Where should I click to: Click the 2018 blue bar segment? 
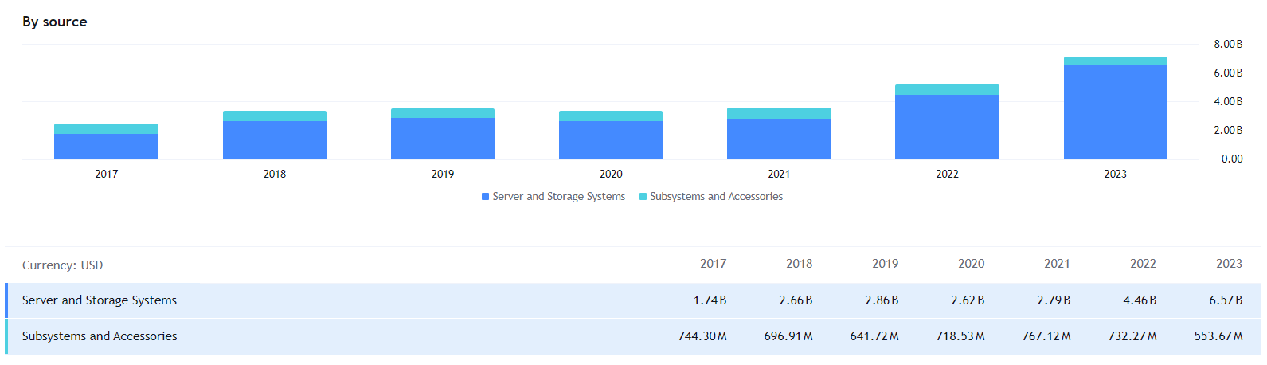[275, 140]
